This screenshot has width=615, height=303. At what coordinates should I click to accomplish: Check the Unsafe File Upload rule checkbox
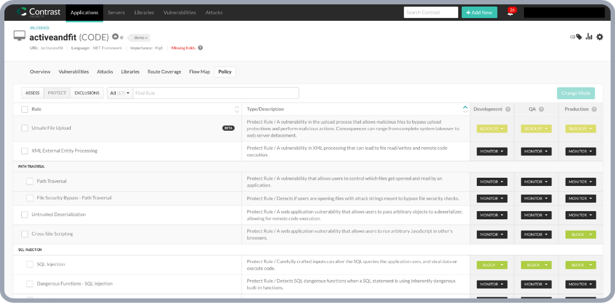(x=25, y=128)
